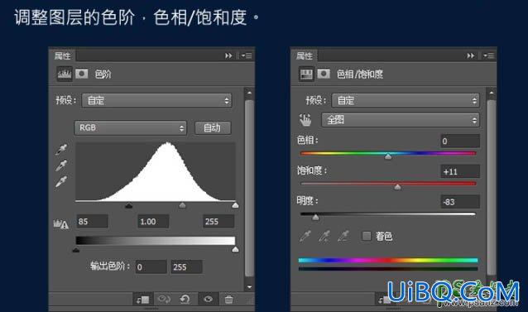Pick the black point eyedropper in Levels
Viewport: 528px width, 312px height.
[x=61, y=150]
